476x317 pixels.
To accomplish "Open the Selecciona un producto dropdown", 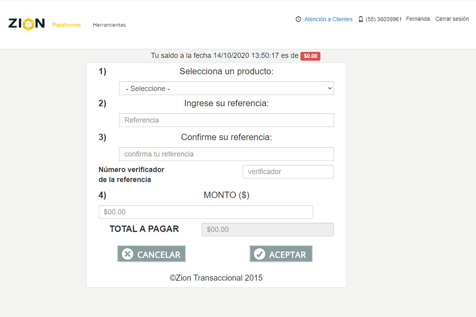I will (x=226, y=88).
